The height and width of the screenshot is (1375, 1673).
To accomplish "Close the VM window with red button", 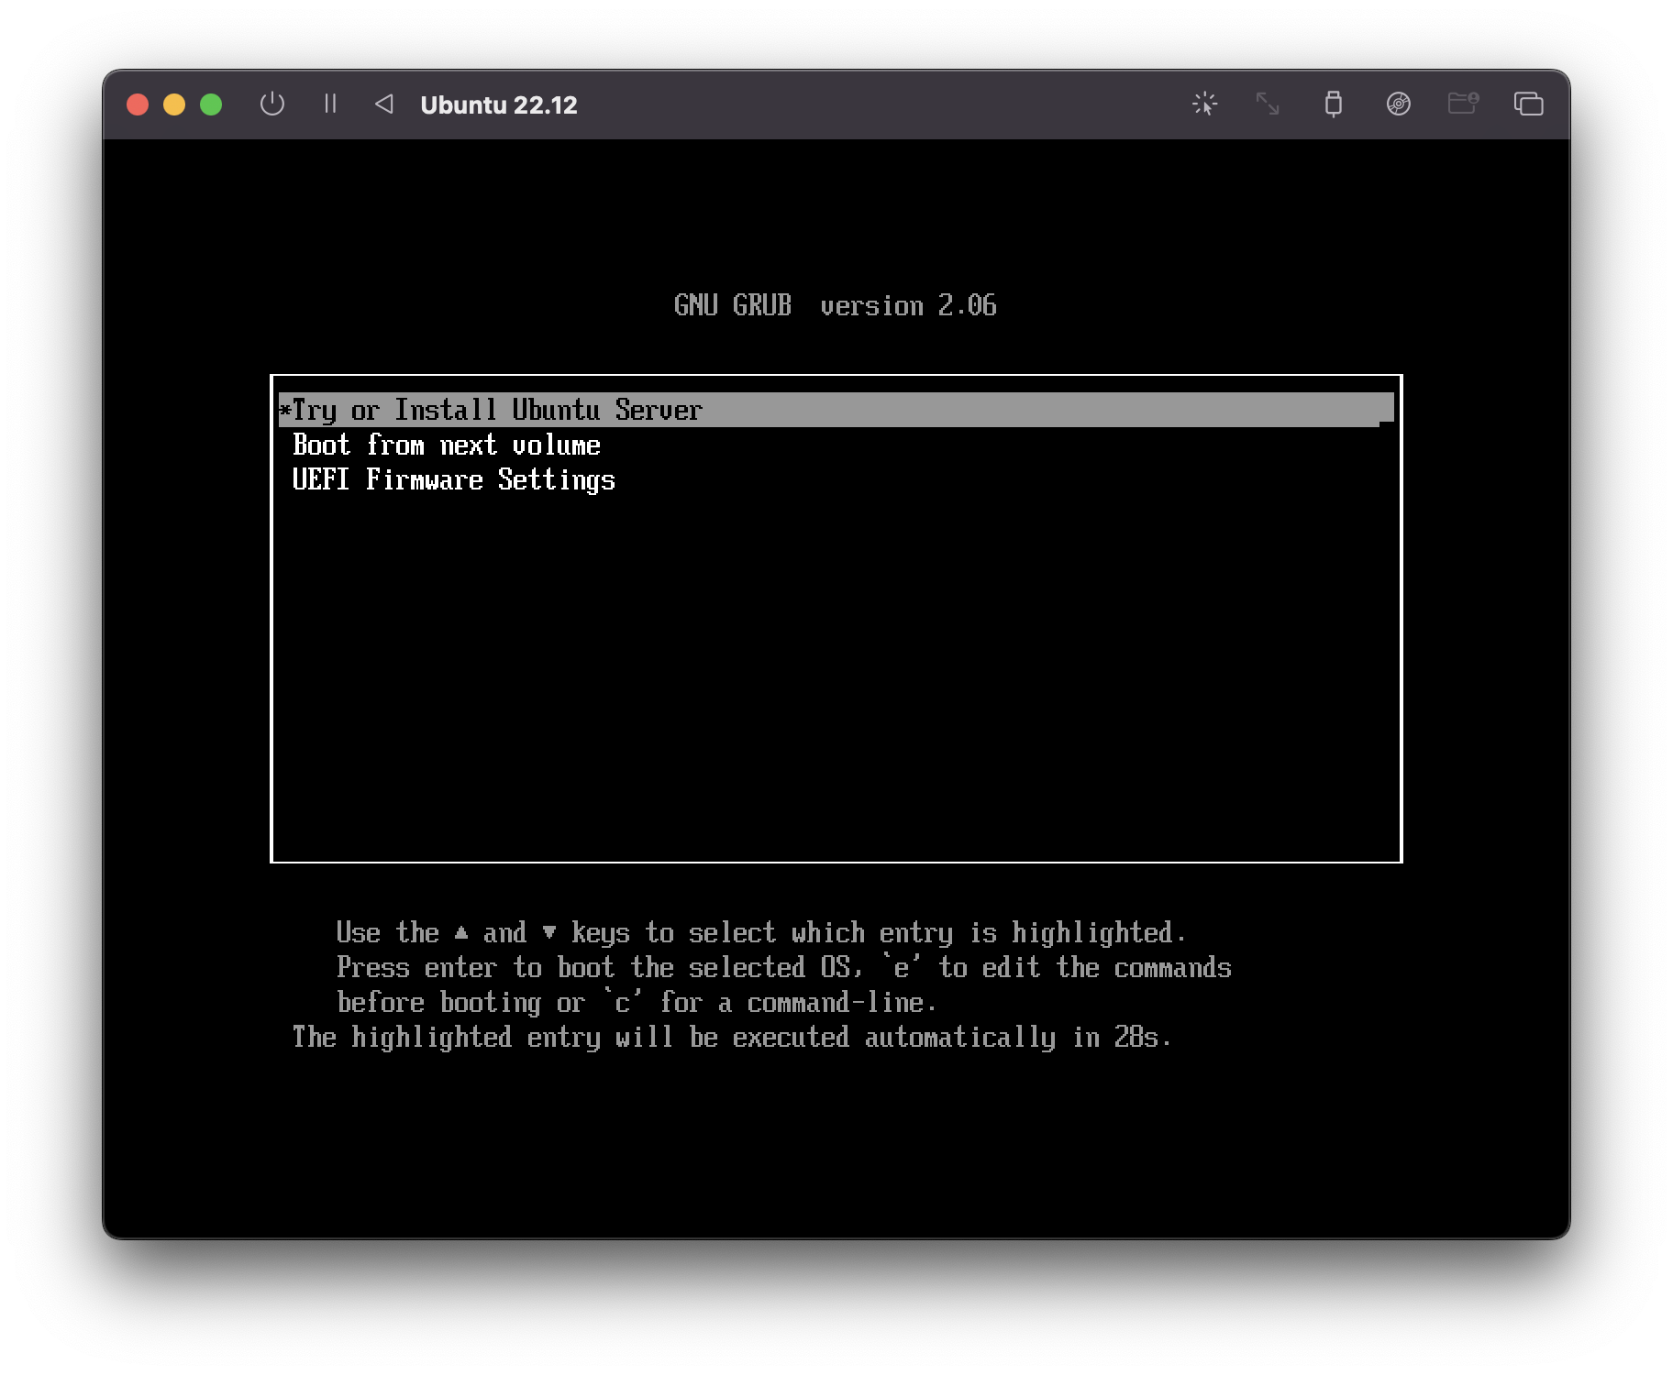I will [138, 104].
